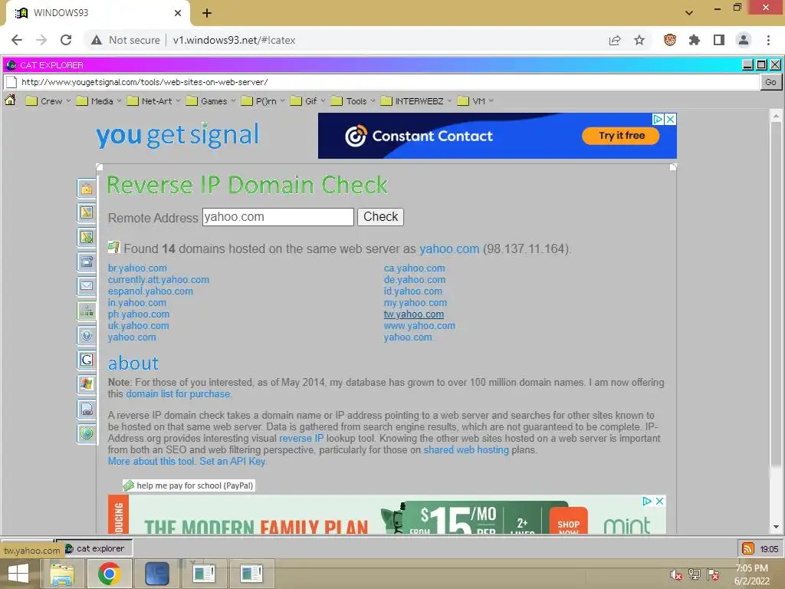The height and width of the screenshot is (589, 785).
Task: Open Windows Start button
Action: pyautogui.click(x=18, y=574)
